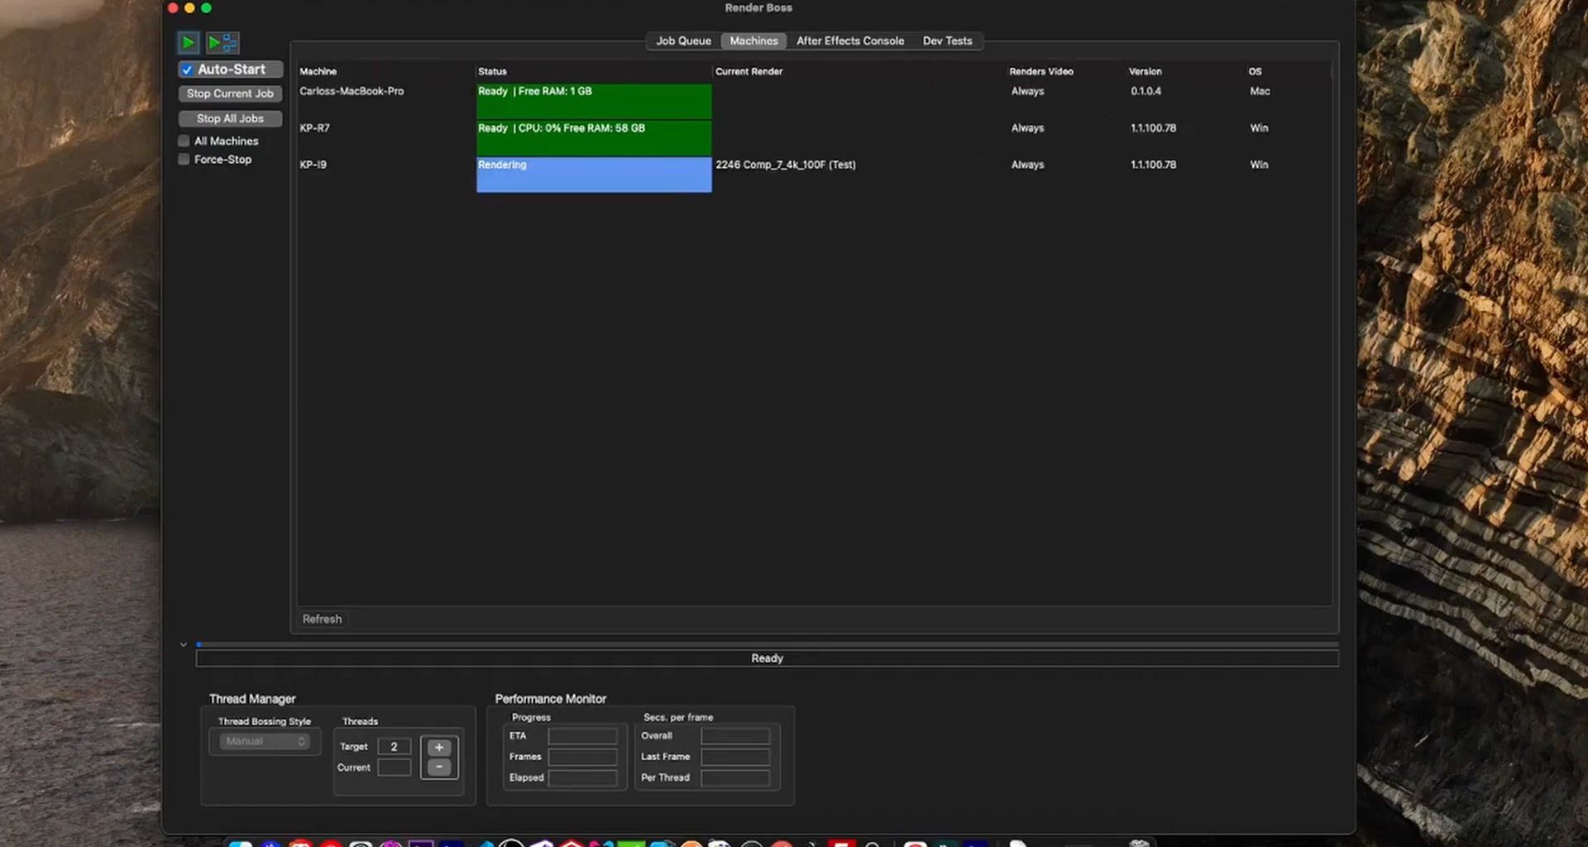Collapse the bottom panel using chevron
1588x847 pixels.
(x=184, y=644)
